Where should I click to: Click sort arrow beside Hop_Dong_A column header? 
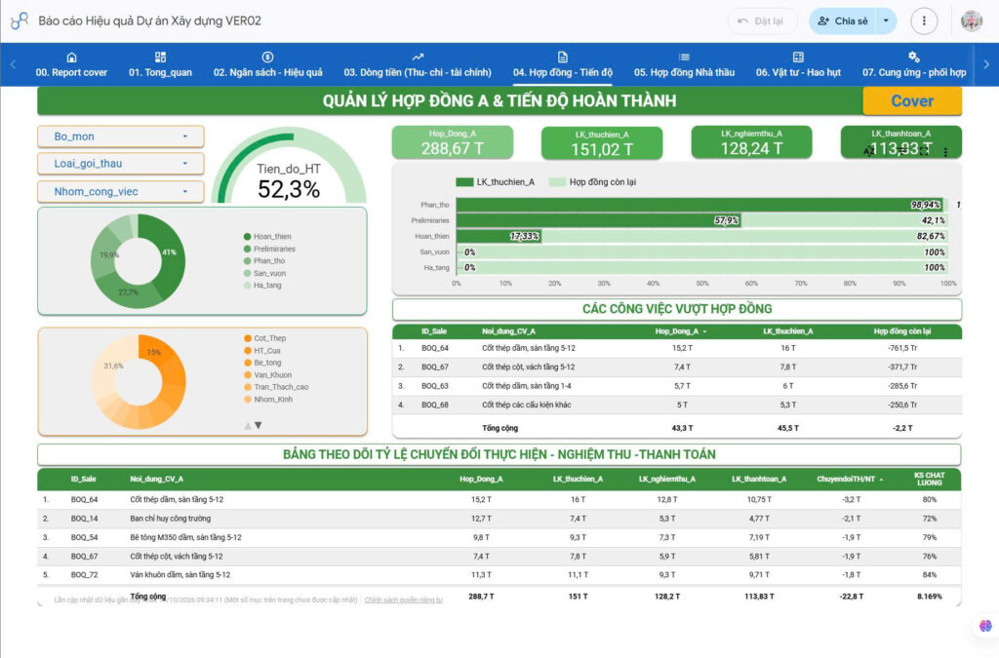(x=704, y=331)
